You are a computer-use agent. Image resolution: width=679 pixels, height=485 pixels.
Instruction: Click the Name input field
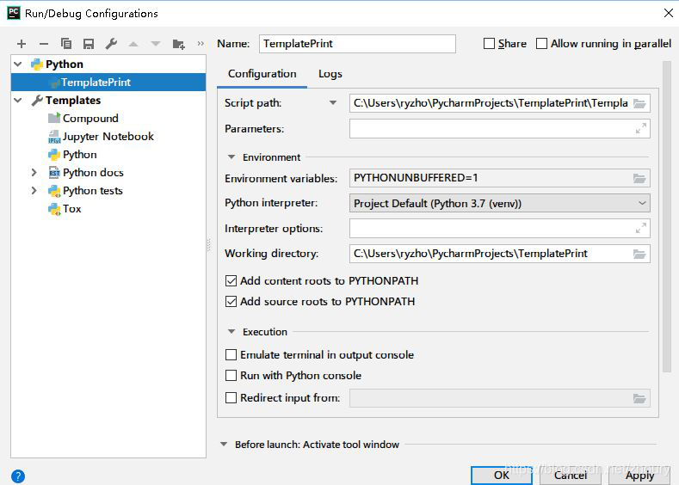pos(357,44)
